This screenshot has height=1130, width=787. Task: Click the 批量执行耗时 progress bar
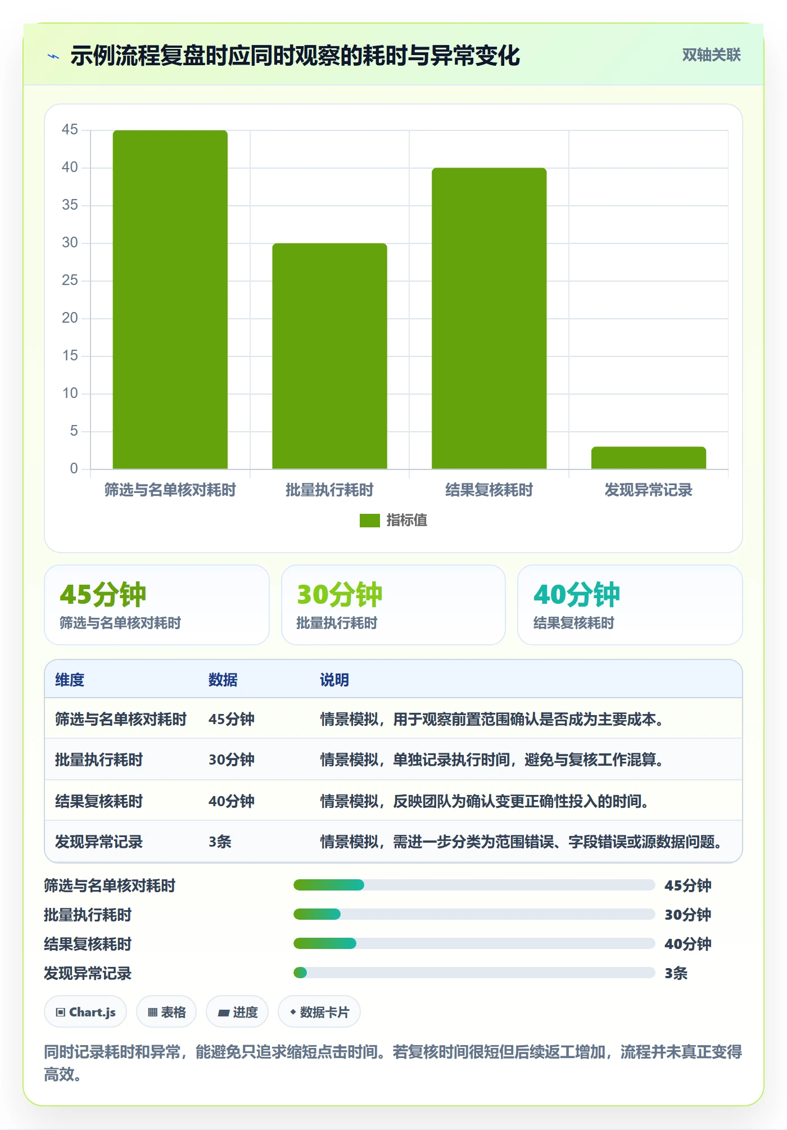click(474, 915)
